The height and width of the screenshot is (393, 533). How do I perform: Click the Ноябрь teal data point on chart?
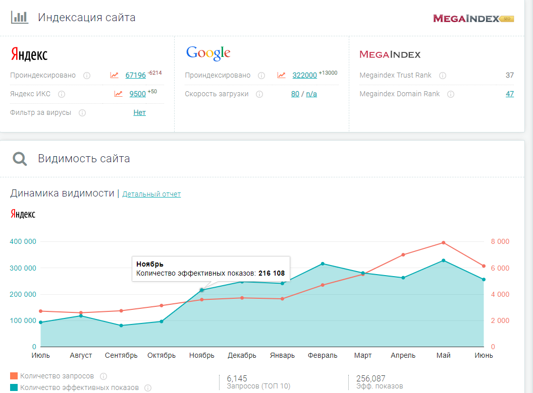[202, 290]
